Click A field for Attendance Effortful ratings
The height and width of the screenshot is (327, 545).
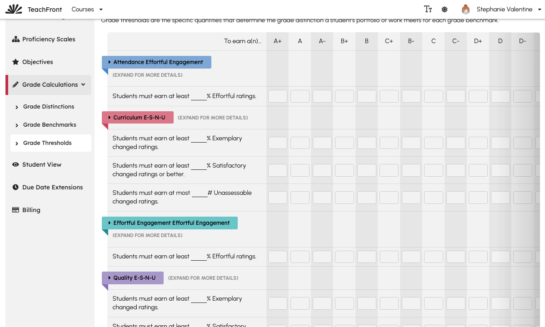300,96
